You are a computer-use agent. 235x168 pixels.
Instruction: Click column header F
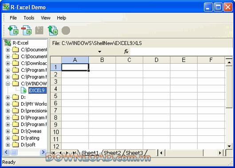point(211,60)
